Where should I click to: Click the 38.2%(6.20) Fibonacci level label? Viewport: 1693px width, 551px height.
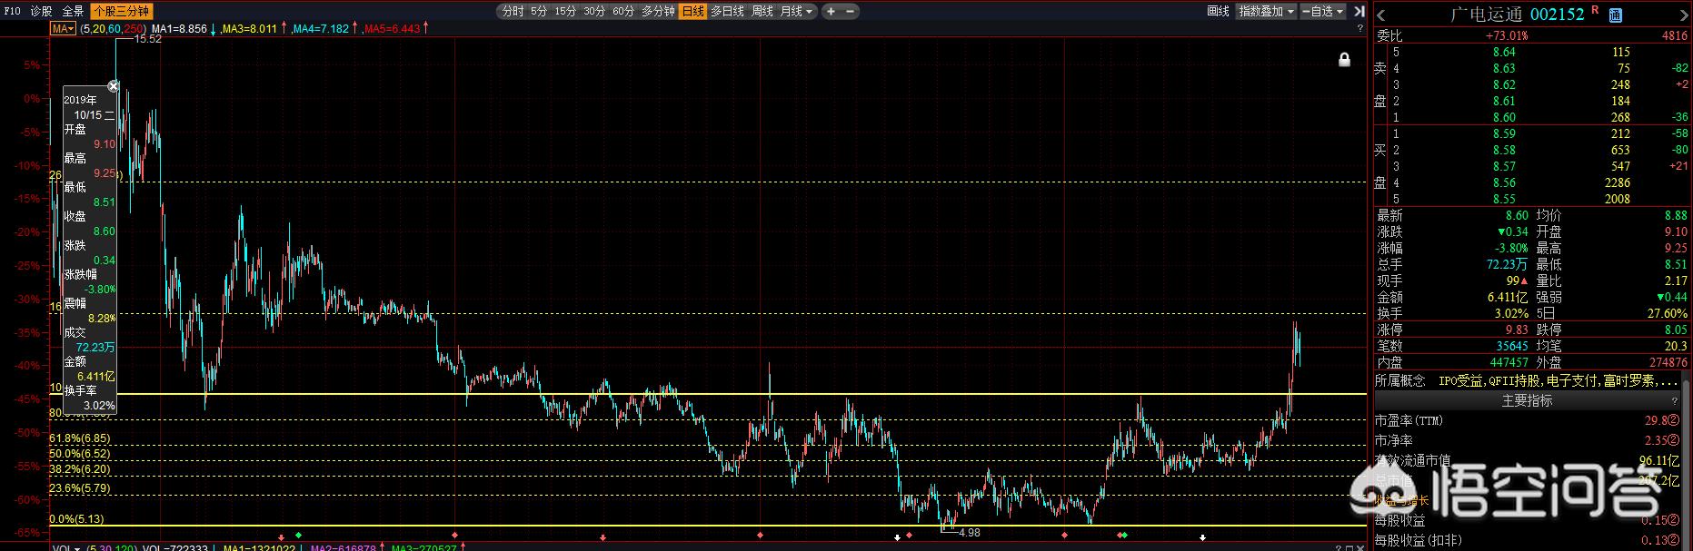coord(80,469)
